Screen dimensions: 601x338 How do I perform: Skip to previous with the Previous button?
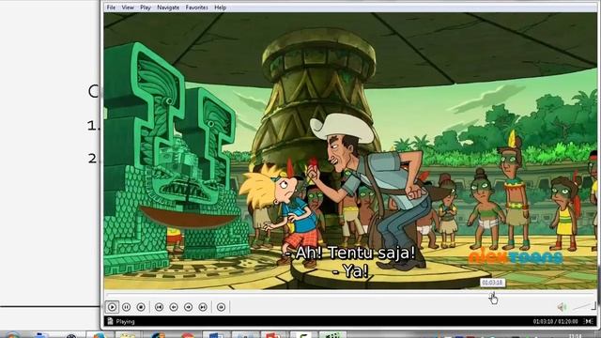pyautogui.click(x=159, y=307)
